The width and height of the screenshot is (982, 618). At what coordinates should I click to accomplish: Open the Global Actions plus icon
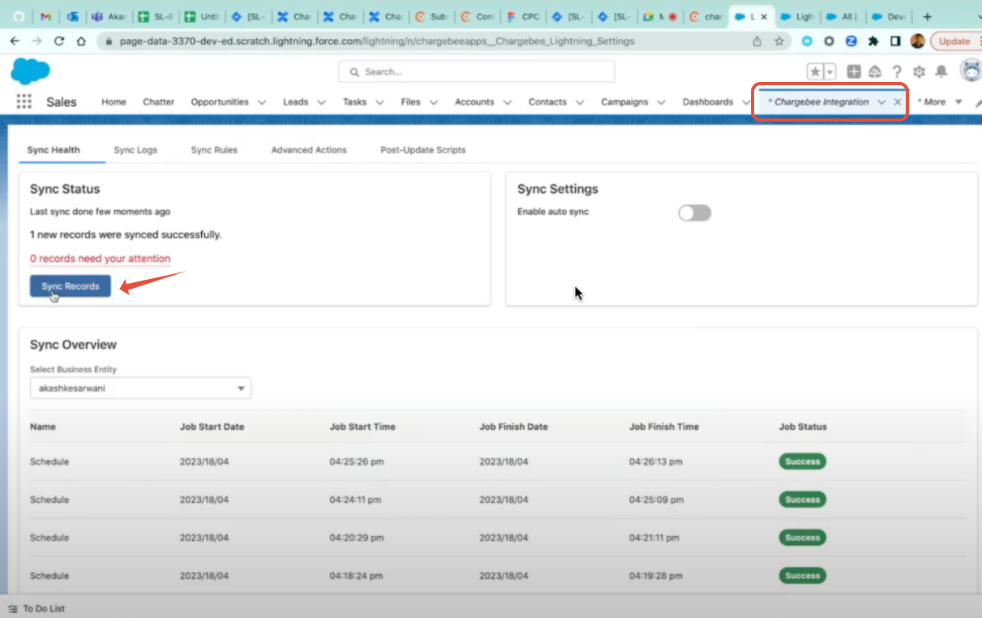[x=854, y=72]
